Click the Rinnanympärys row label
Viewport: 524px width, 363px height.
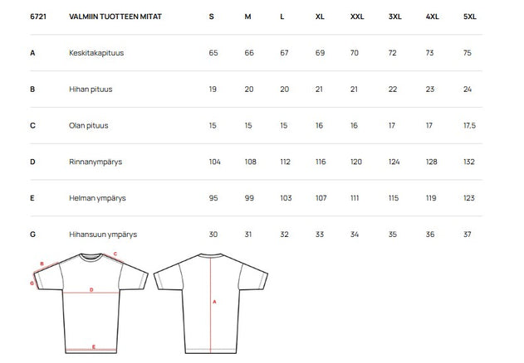pyautogui.click(x=95, y=162)
